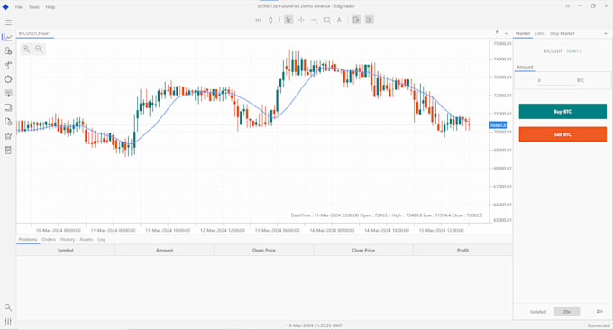Open the Tools menu

34,7
